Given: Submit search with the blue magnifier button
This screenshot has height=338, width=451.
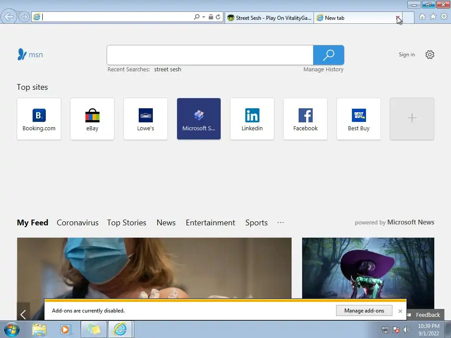Looking at the screenshot, I should click(329, 55).
